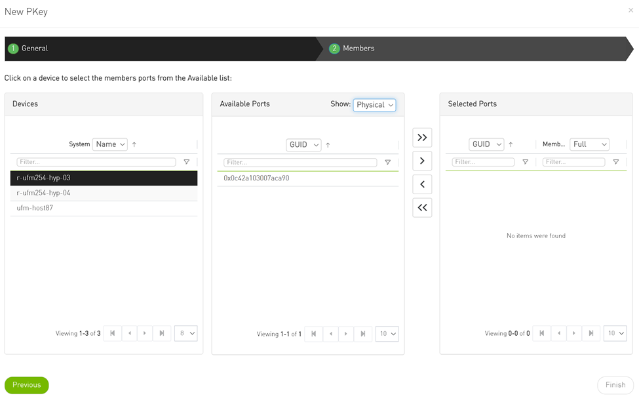Screen dimensions: 639x406
Task: Remove all ports with double left arrow
Action: pyautogui.click(x=422, y=208)
